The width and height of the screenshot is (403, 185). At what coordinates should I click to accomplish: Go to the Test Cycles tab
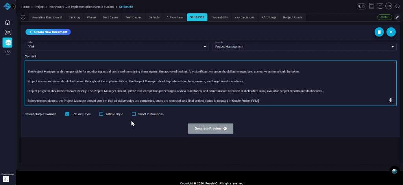[133, 17]
